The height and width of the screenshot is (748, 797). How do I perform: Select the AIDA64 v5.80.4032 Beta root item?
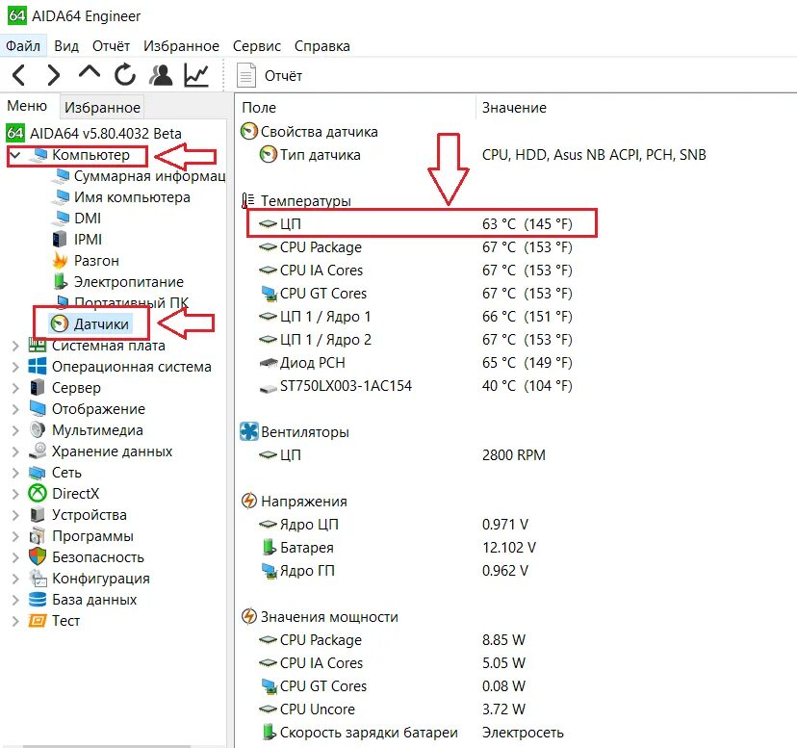(94, 133)
